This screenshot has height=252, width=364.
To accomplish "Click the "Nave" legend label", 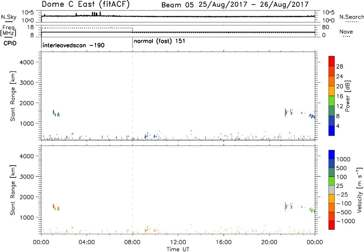I will [346, 31].
